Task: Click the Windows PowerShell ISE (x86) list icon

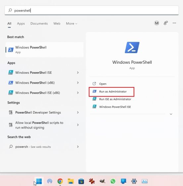Action: [11, 93]
